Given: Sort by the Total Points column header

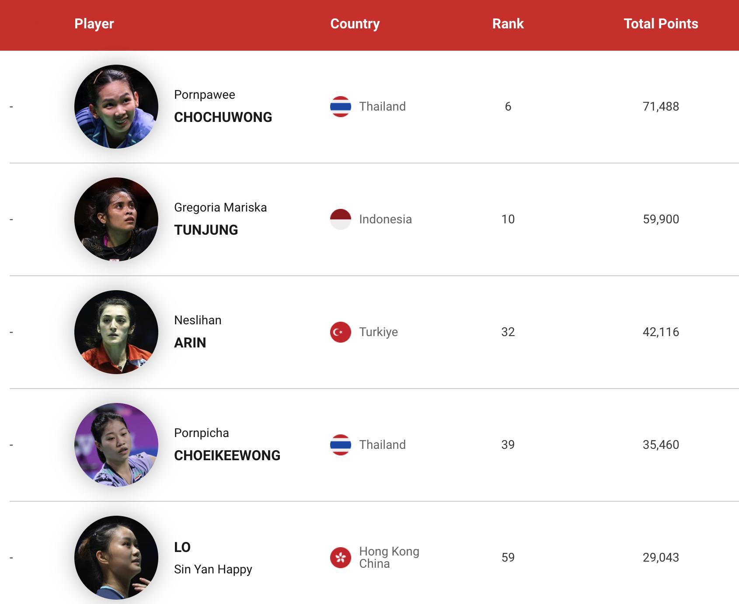Looking at the screenshot, I should click(x=660, y=24).
